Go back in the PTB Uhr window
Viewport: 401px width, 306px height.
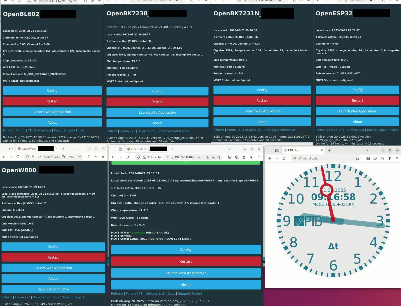click(x=270, y=158)
